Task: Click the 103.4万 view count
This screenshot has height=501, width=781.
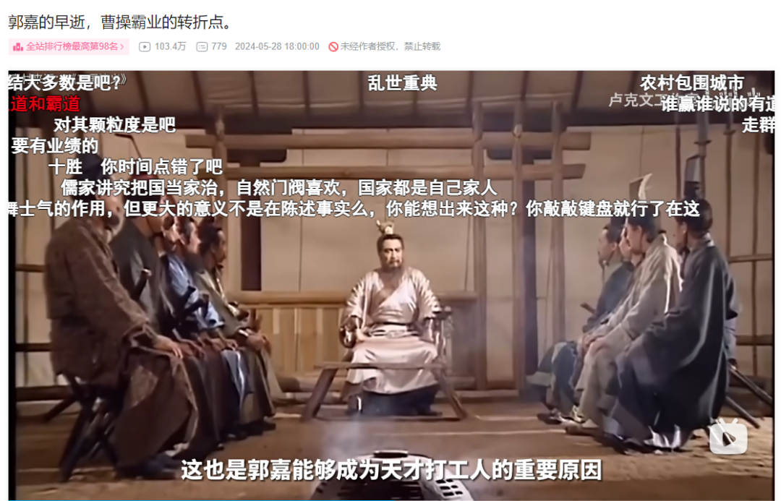Action: click(170, 47)
